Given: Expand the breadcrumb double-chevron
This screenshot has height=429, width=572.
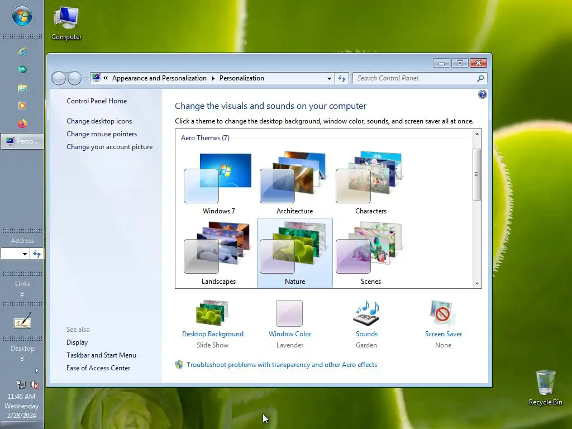Looking at the screenshot, I should [106, 78].
